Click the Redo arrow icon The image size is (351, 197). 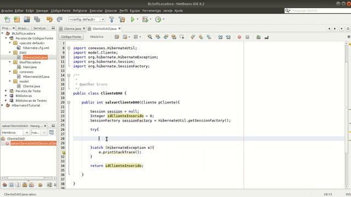click(59, 20)
